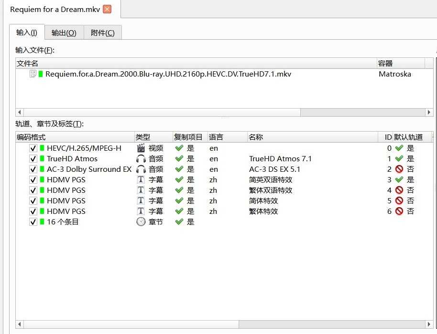
Task: Click the green check under 复制项目 for TrueHD Atmos
Action: point(179,158)
